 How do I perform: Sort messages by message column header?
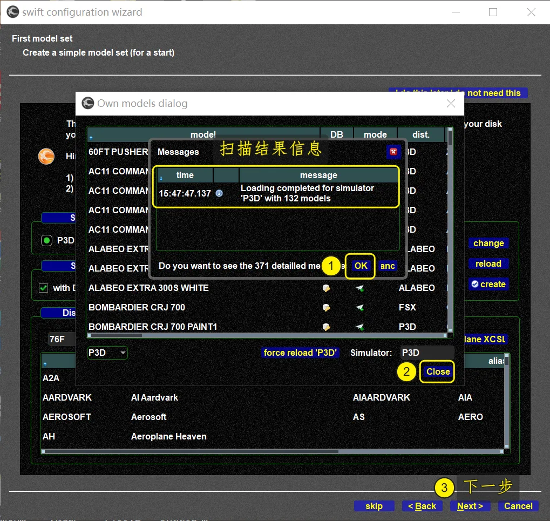pyautogui.click(x=318, y=175)
